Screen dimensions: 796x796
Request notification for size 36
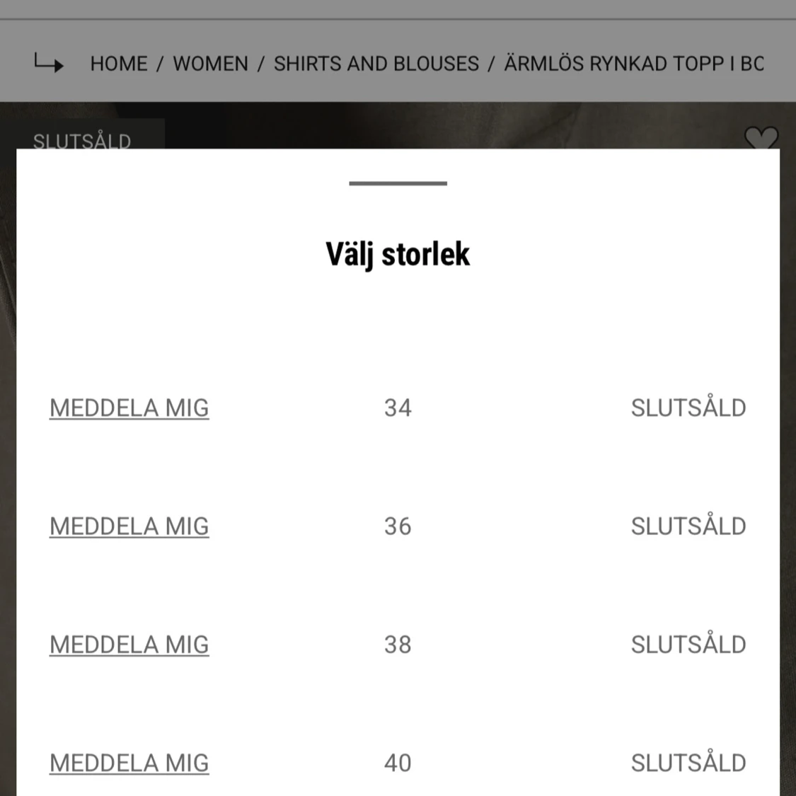pyautogui.click(x=129, y=526)
